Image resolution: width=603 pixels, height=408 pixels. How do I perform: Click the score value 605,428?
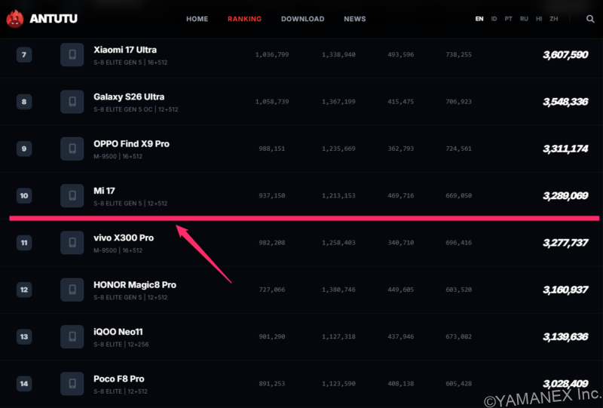pos(458,383)
